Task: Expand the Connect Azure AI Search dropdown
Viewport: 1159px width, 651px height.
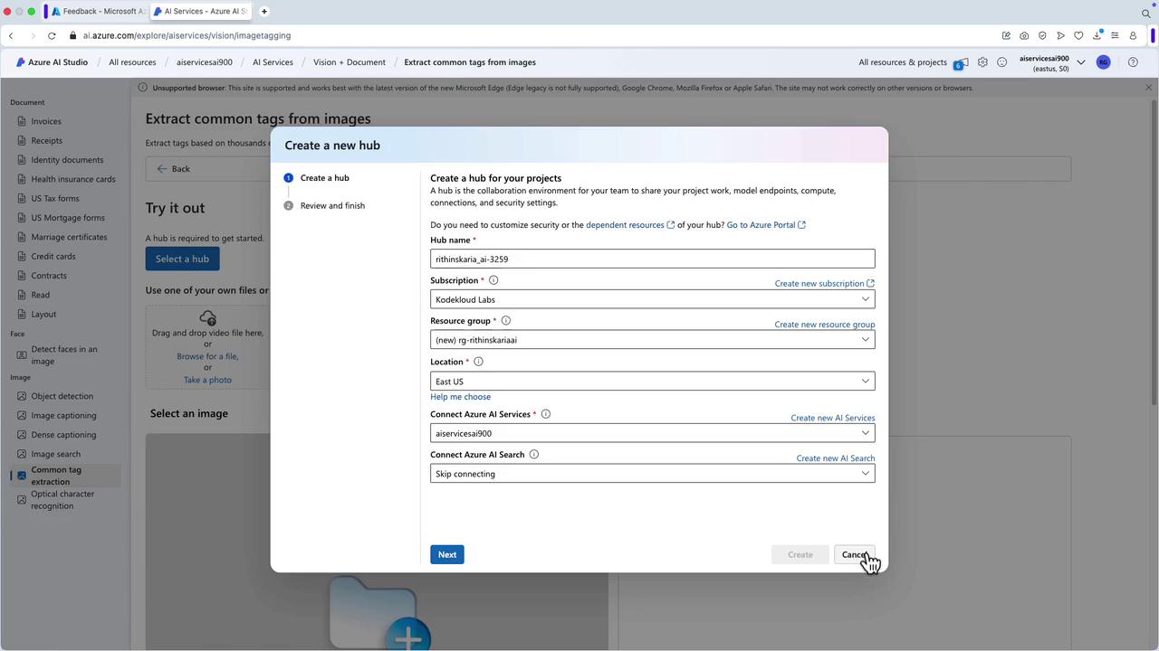Action: click(x=653, y=474)
